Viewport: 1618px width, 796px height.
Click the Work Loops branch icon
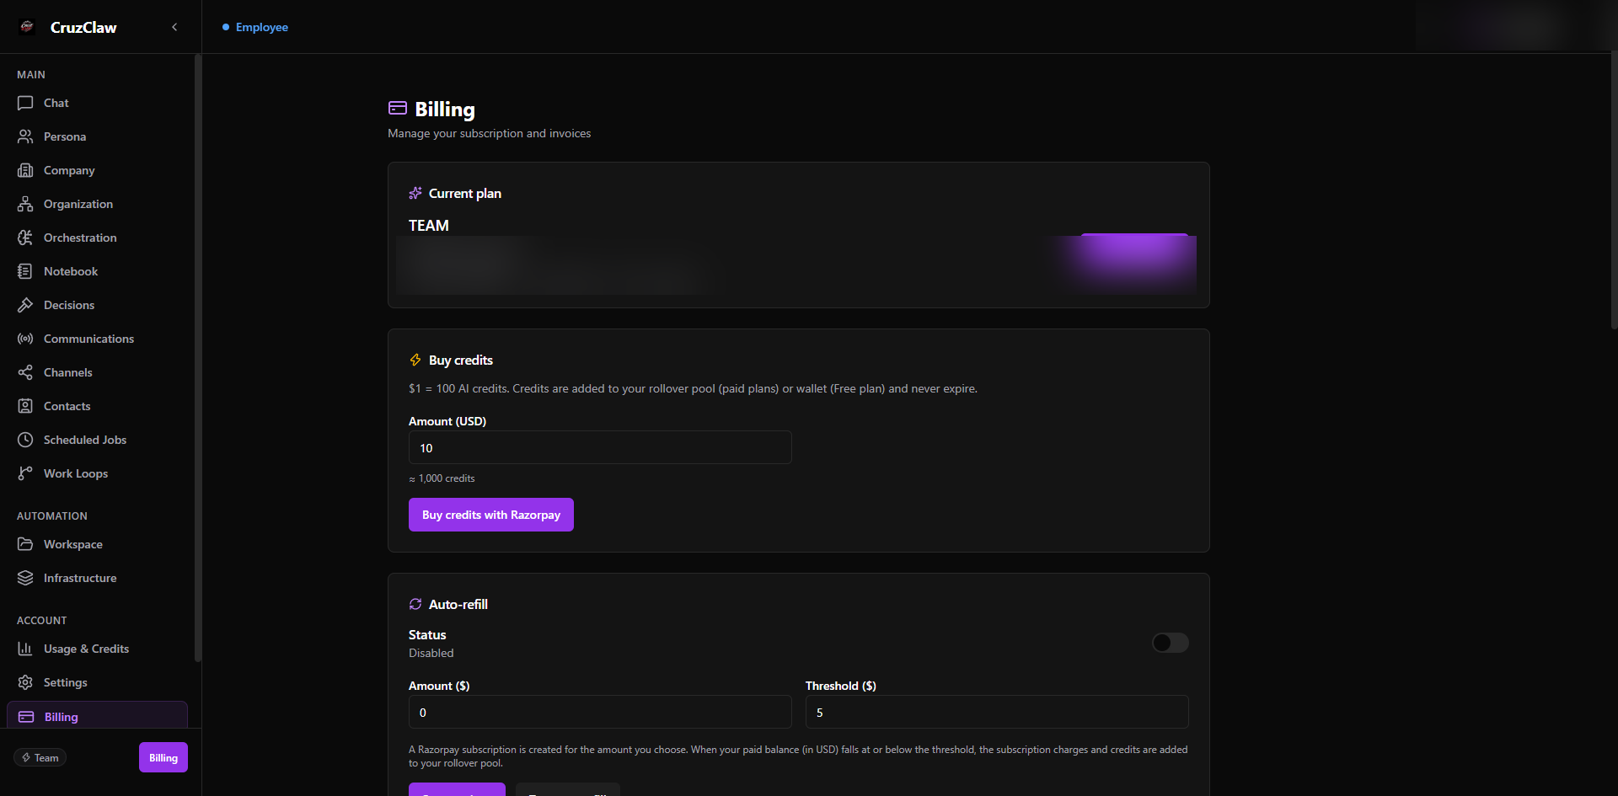[25, 473]
